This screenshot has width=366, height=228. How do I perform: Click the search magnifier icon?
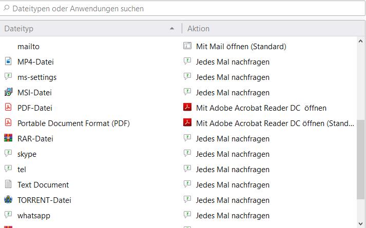click(x=6, y=9)
